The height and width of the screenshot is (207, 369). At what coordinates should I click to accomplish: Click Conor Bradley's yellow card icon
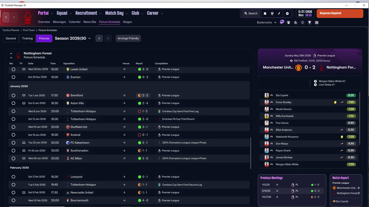tap(335, 102)
